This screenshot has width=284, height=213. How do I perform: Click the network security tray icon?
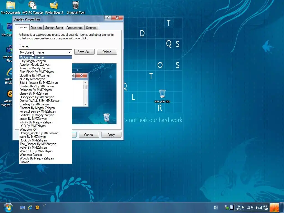click(227, 207)
